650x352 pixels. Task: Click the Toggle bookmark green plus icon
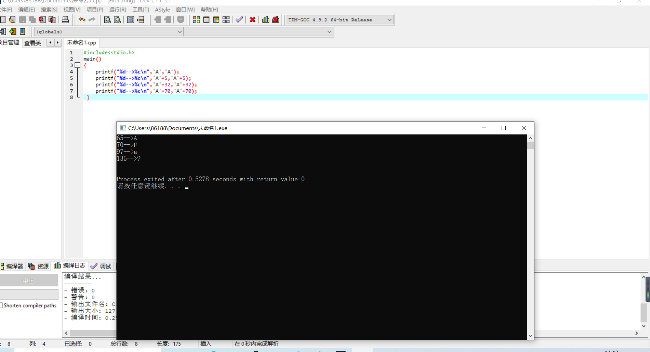[13, 31]
